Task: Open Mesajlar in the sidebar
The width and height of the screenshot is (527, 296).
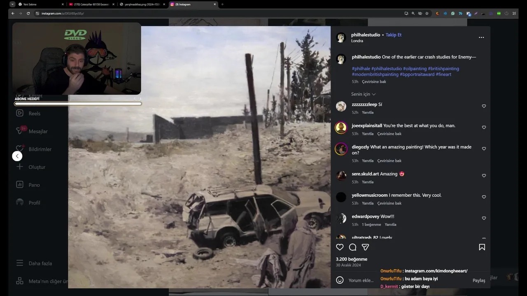Action: pos(38,131)
